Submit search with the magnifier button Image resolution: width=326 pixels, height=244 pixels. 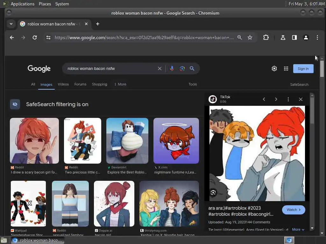click(x=192, y=69)
